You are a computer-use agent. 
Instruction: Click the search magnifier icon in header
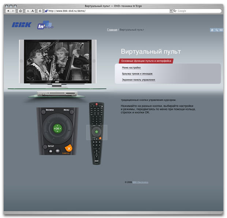(x=216, y=30)
